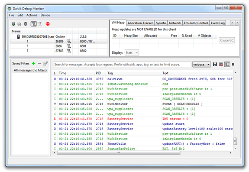Viewport: 249px width, 172px height.
Task: Select the PhoneUtils updateRAFT log row
Action: click(x=143, y=144)
